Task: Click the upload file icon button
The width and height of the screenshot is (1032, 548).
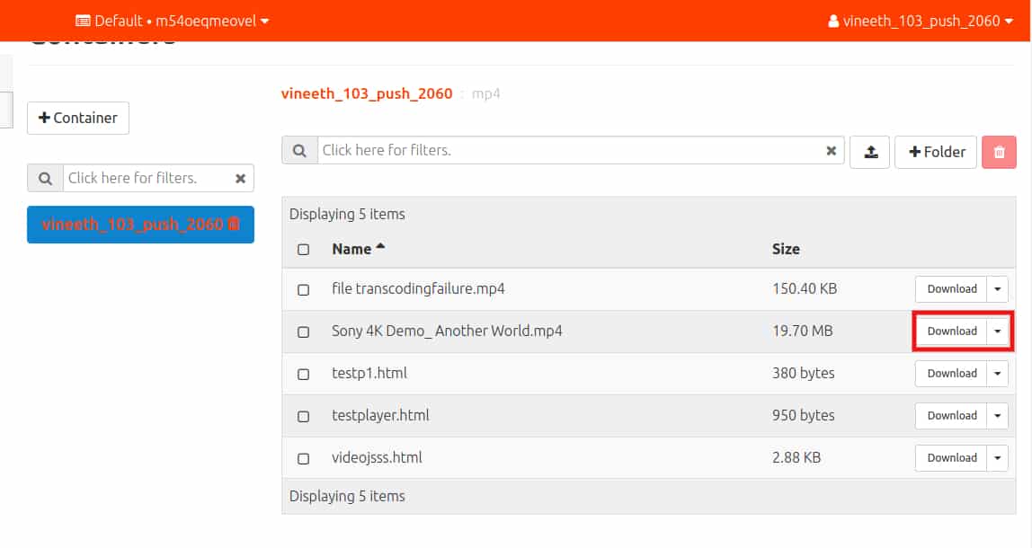Action: [870, 152]
